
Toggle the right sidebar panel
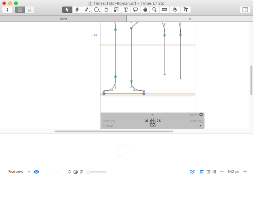(x=245, y=10)
